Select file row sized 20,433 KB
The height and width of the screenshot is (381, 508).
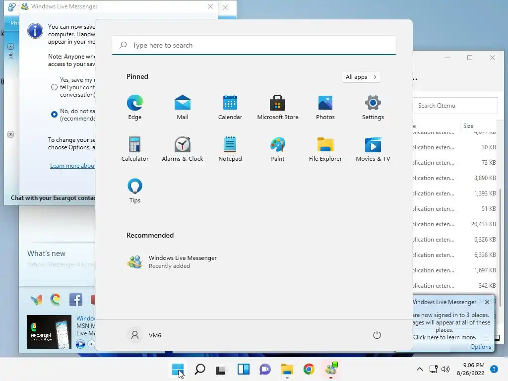tap(454, 224)
